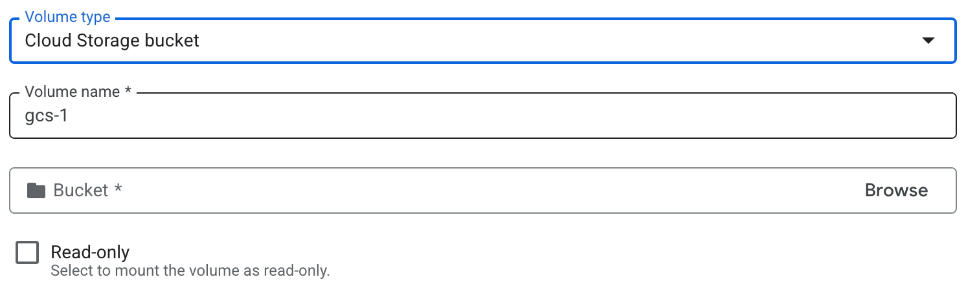Click the "Volume name *" floating label
This screenshot has width=966, height=297.
pos(78,92)
